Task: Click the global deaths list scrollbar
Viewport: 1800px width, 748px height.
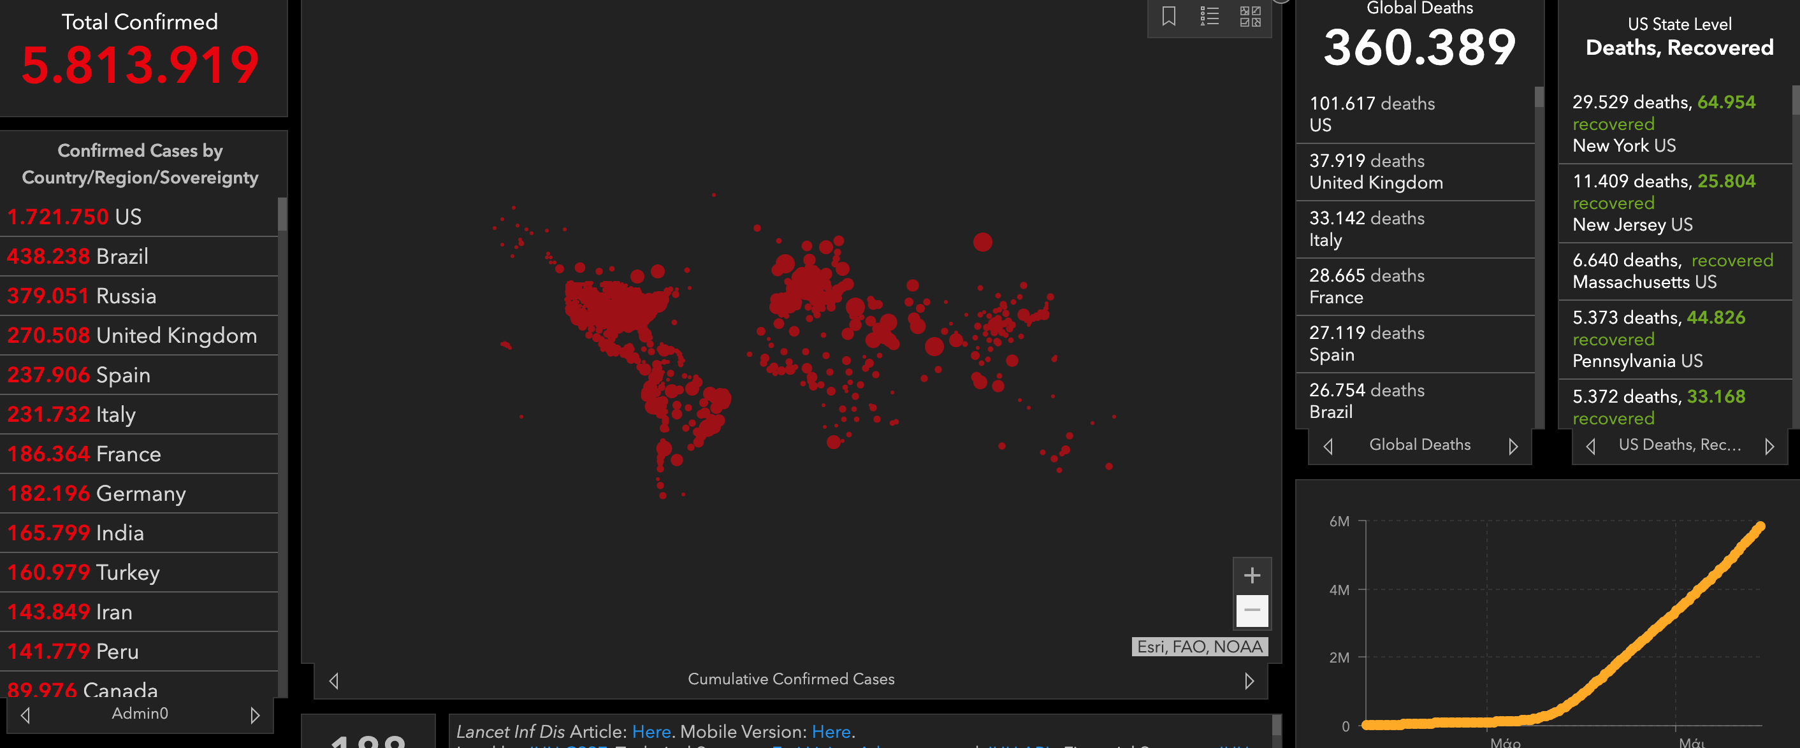Action: click(x=1538, y=97)
